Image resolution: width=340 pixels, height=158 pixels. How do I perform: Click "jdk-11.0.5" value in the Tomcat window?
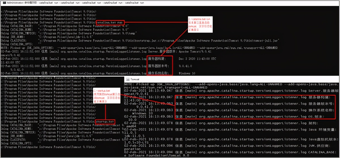135,136
